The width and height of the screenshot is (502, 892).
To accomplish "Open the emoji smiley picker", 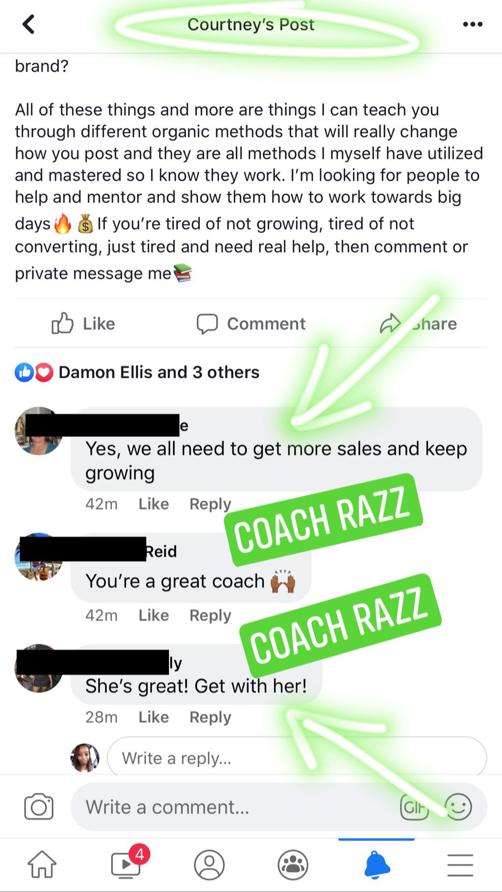I will point(458,807).
